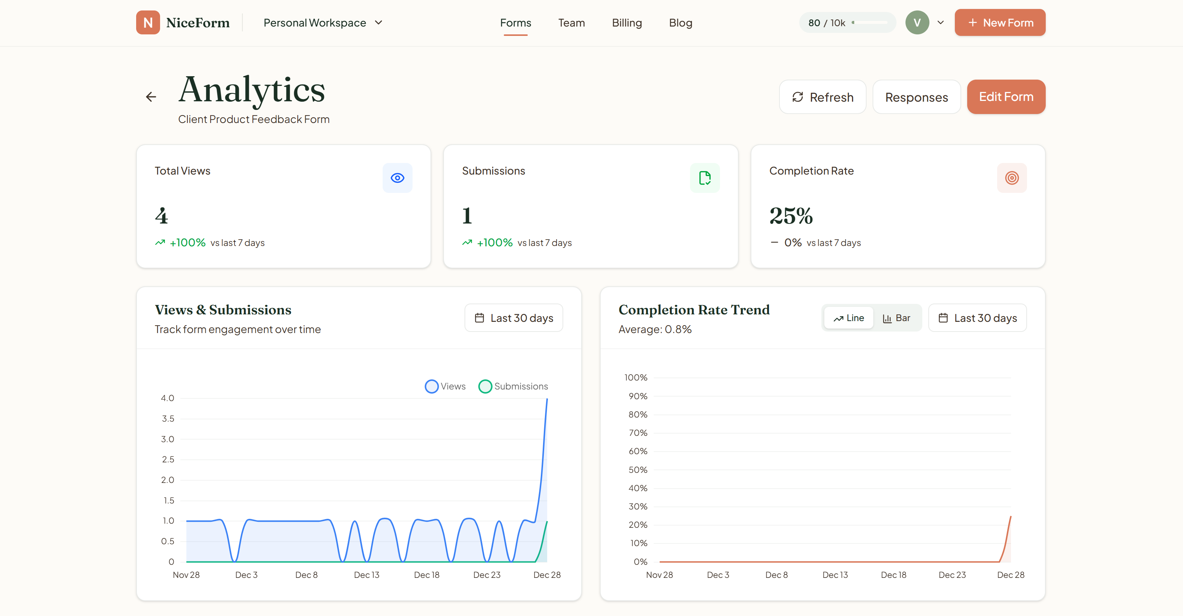Click the NiceForm logo icon

click(x=147, y=22)
